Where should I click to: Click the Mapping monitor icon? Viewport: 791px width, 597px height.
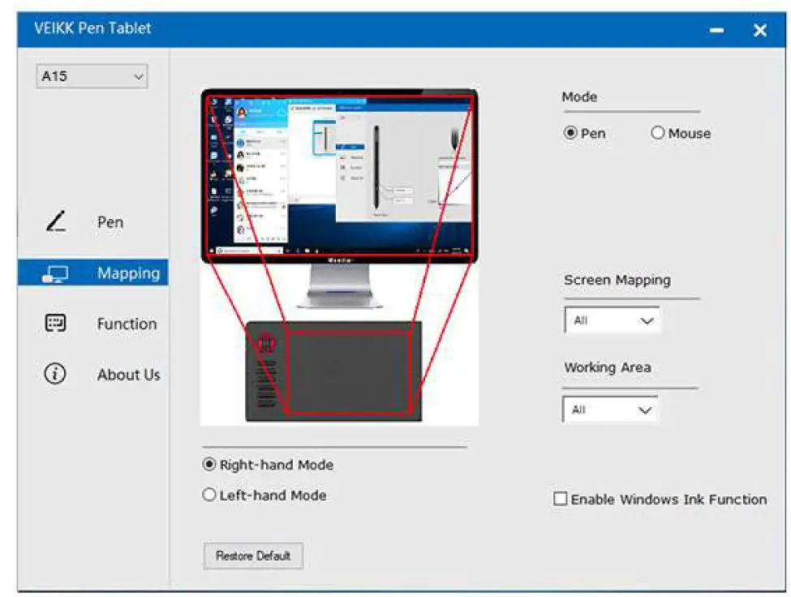pyautogui.click(x=55, y=274)
